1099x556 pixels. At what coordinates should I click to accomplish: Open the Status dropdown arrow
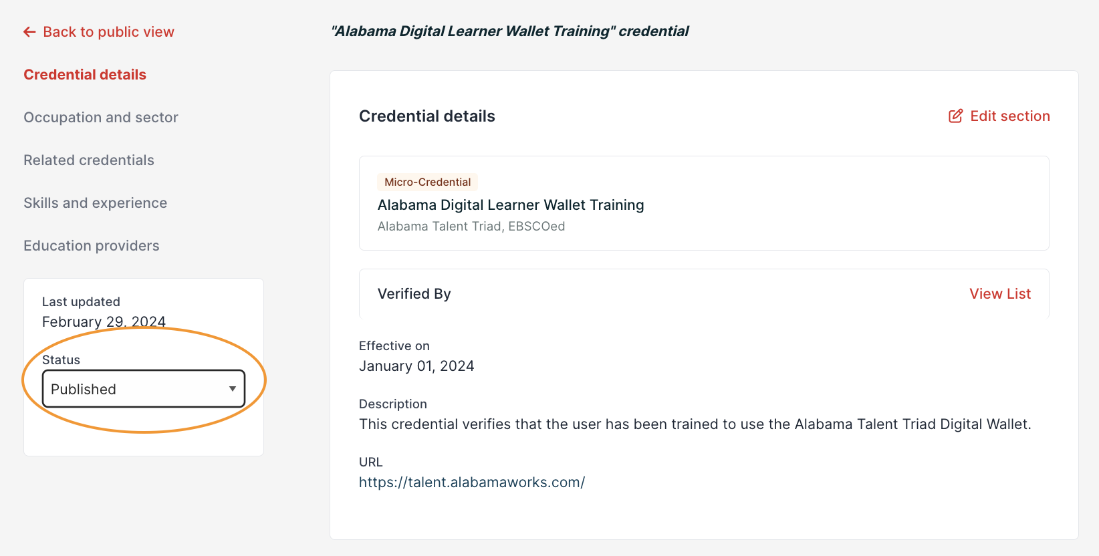point(232,389)
